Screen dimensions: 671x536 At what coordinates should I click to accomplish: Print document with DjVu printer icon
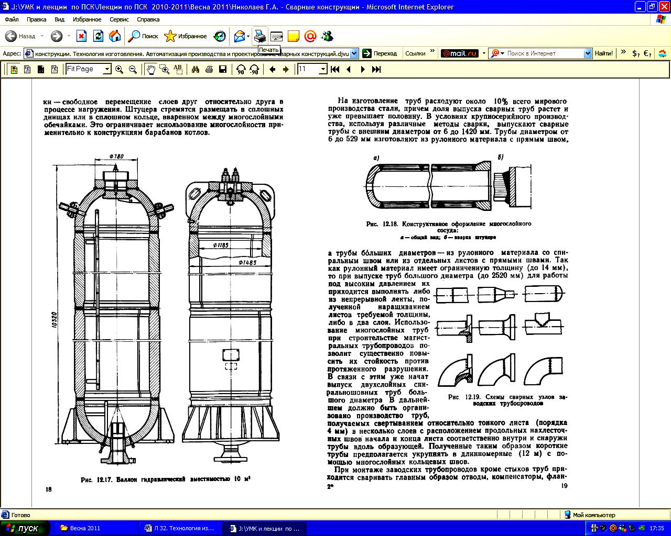(x=209, y=69)
